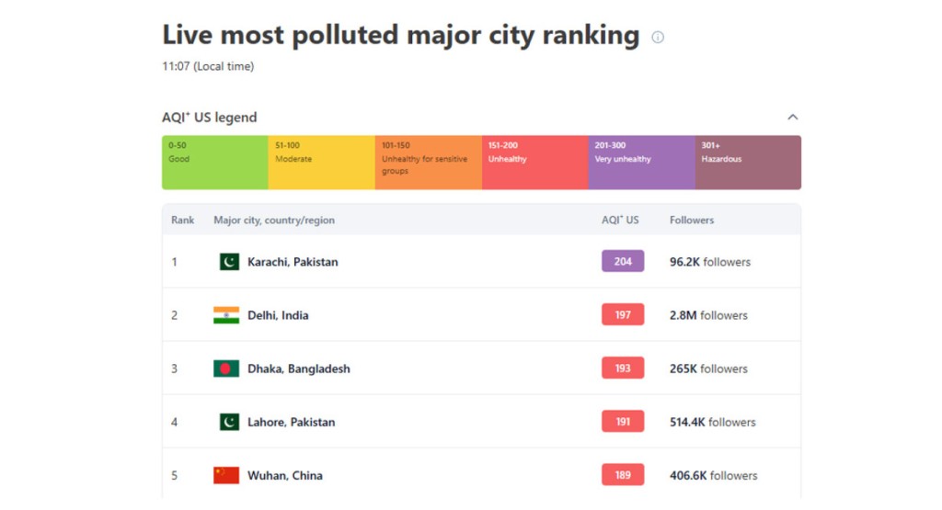This screenshot has width=942, height=510.
Task: Click the 514.4K followers text
Action: click(x=713, y=422)
